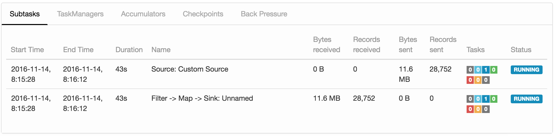Click green task badge in Custom Source row
This screenshot has width=559, height=136.
[494, 70]
